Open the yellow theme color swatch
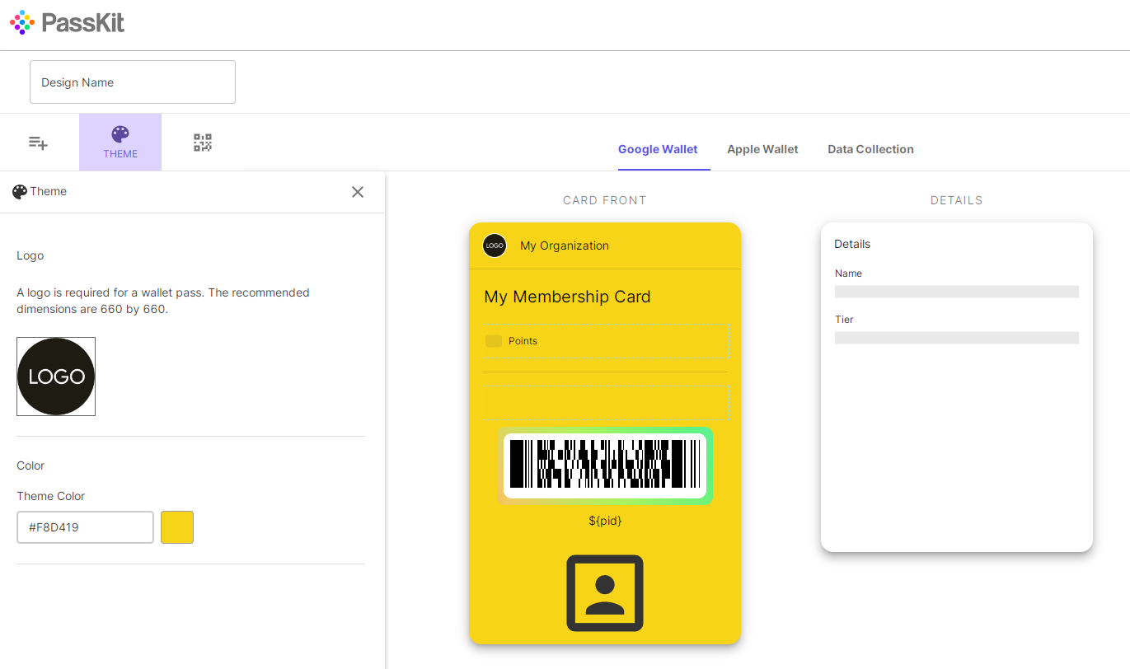This screenshot has width=1130, height=669. point(177,527)
